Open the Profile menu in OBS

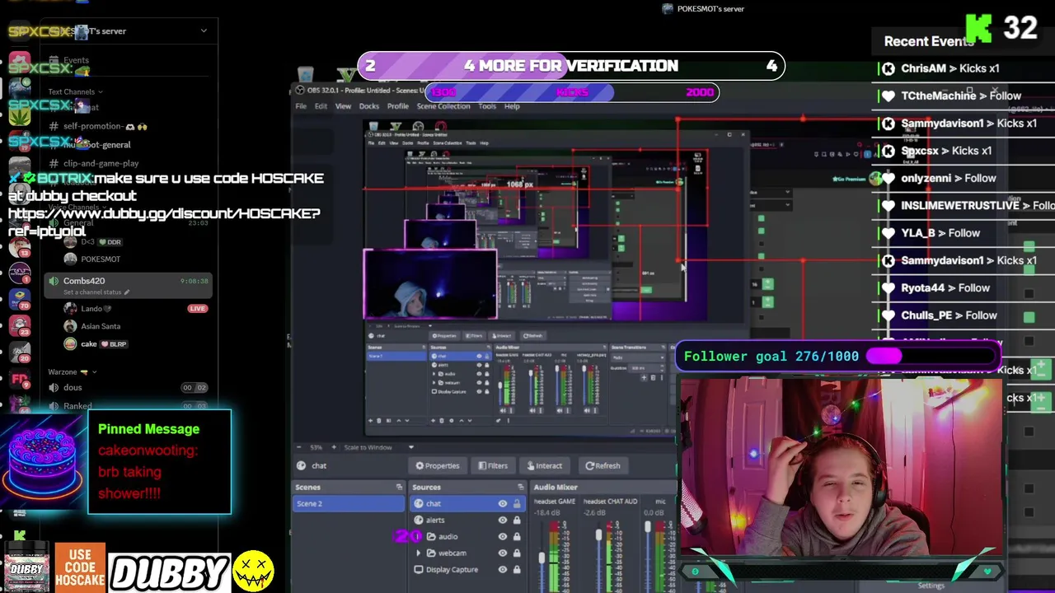coord(398,106)
